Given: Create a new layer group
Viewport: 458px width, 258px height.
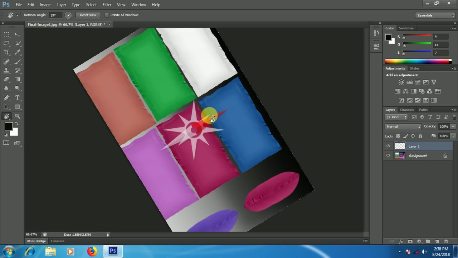Looking at the screenshot, I should [428, 242].
